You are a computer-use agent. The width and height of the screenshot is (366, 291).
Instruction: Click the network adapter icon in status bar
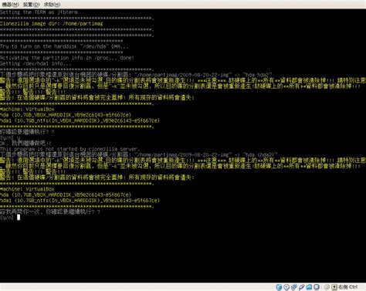pyautogui.click(x=294, y=287)
